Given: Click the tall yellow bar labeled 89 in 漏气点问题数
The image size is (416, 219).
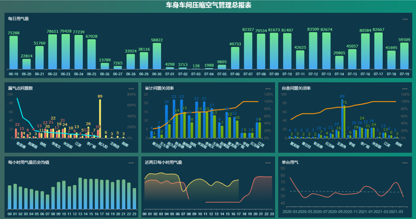Looking at the screenshot, I should [x=100, y=118].
